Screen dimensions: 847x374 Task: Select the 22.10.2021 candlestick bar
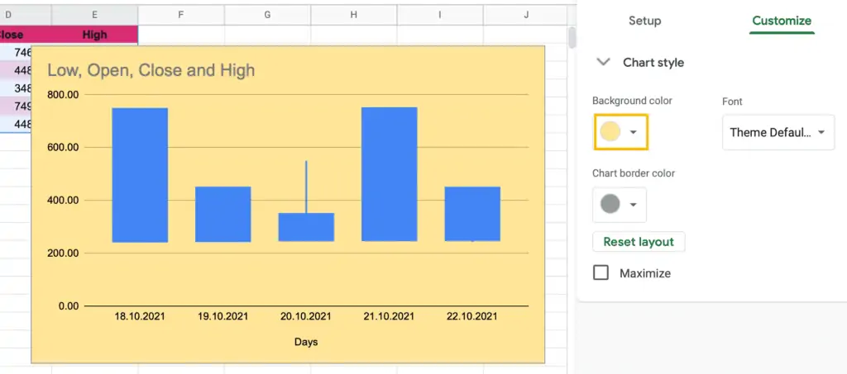(x=472, y=214)
